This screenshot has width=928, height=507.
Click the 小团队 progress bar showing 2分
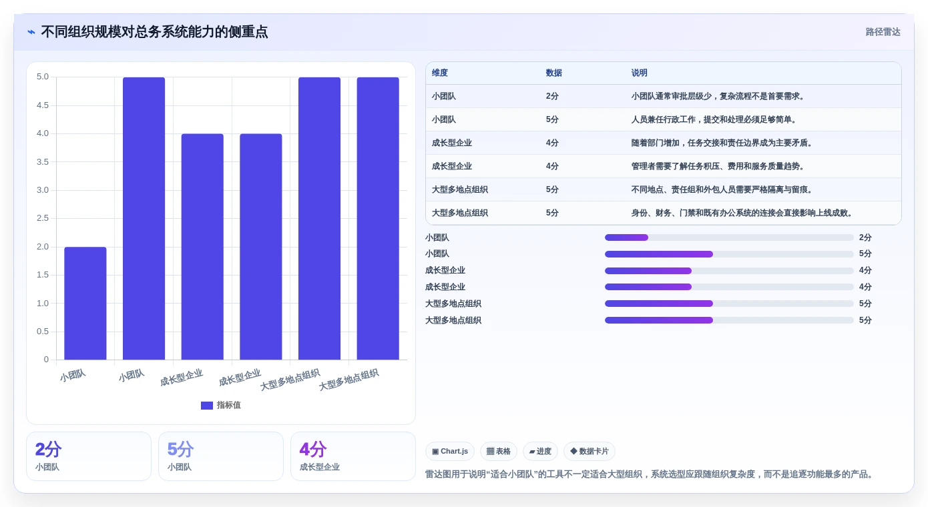click(729, 237)
